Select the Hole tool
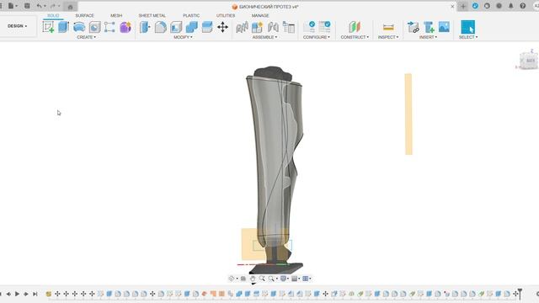The image size is (539, 303). (x=94, y=27)
